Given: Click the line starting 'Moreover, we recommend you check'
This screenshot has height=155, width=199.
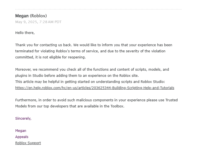Looking at the screenshot, I should click(x=92, y=70).
